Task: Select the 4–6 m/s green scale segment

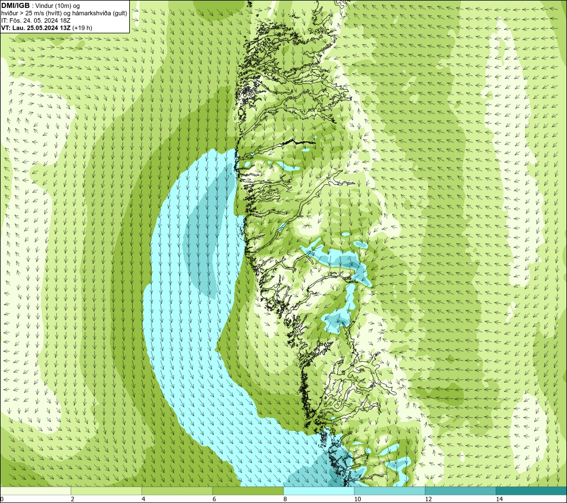Action: 177,491
